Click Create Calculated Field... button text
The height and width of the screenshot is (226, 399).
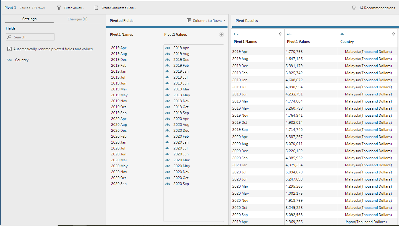(119, 8)
